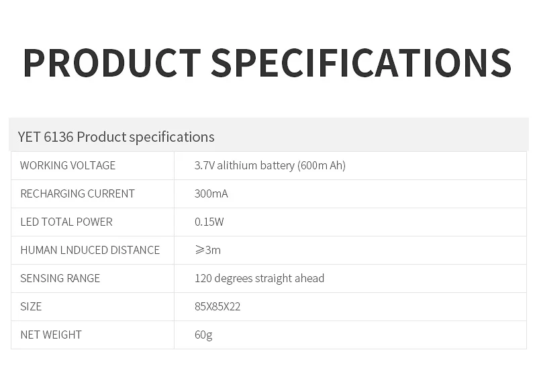Select the HUMAN LNDUCED DISTANCE label
The width and height of the screenshot is (537, 391).
[x=90, y=250]
